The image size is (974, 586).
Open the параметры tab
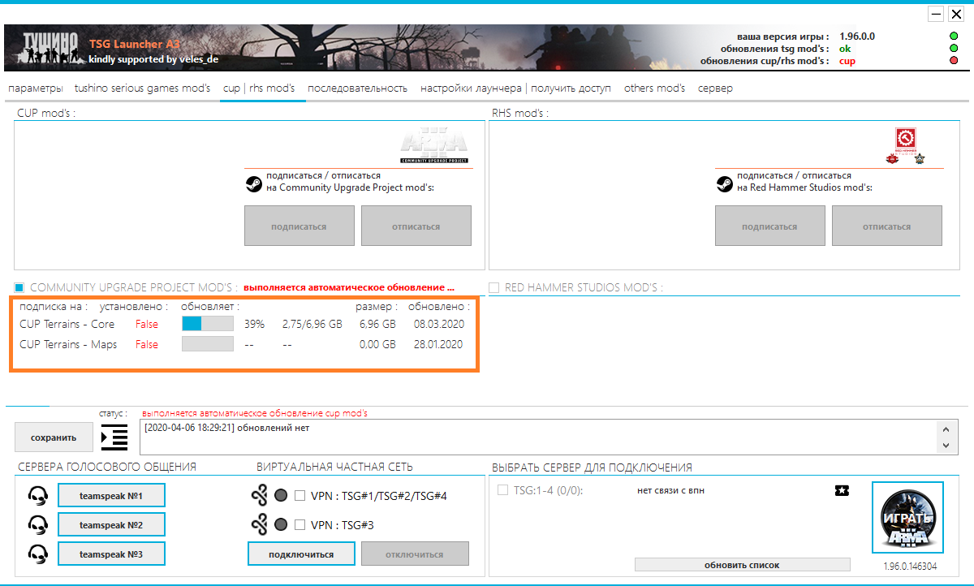[x=35, y=88]
